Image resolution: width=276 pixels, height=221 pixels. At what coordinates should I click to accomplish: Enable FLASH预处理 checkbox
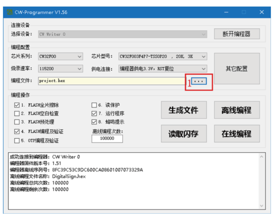point(17,122)
